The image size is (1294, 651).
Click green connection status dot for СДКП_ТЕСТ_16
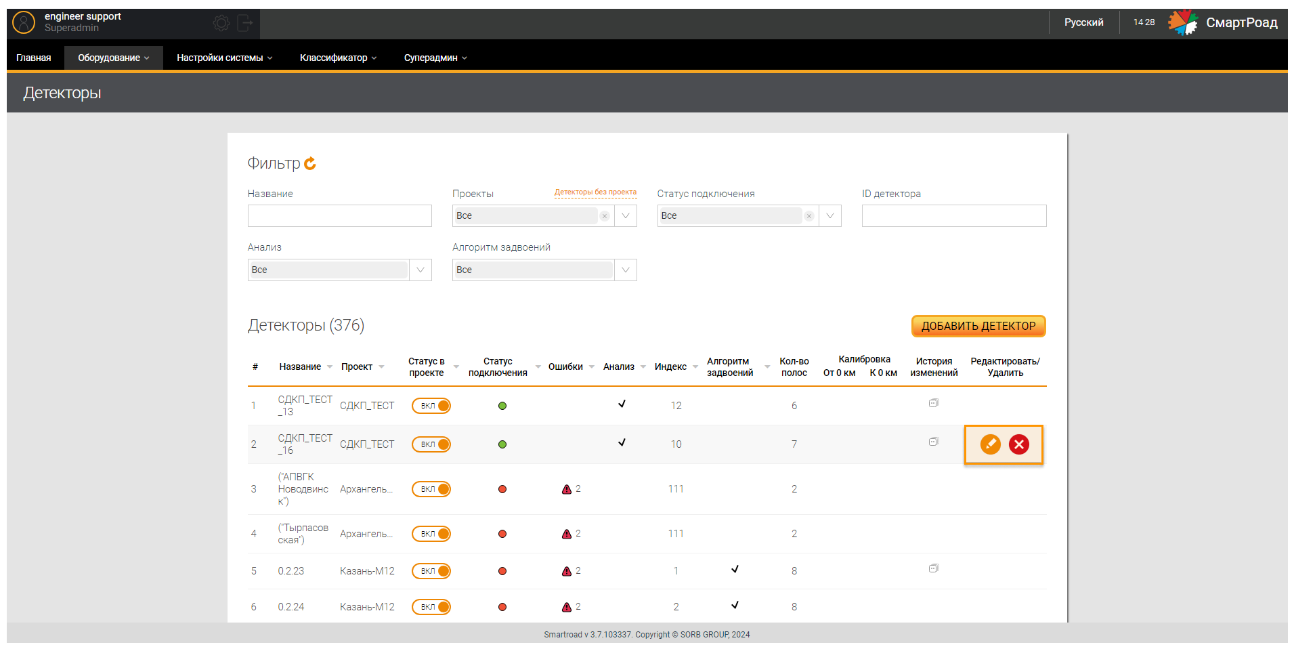[502, 444]
